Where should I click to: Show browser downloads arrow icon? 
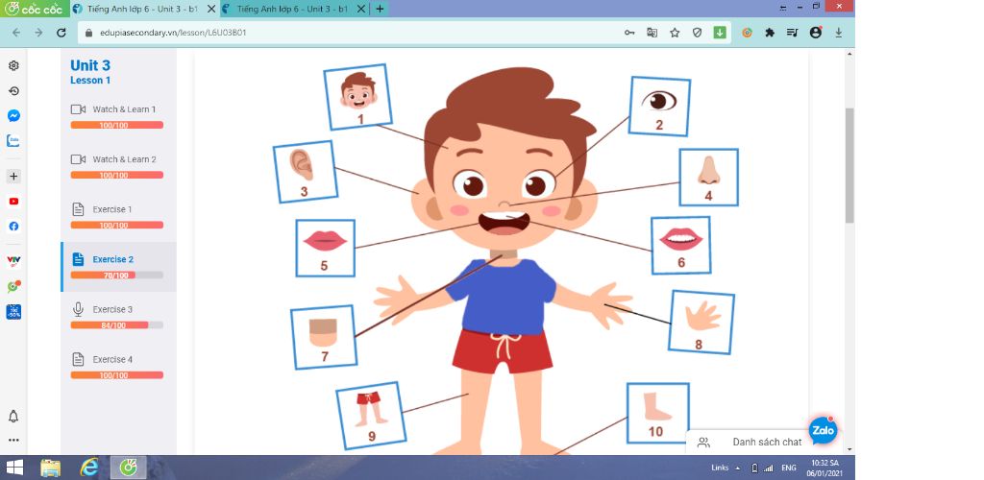838,33
